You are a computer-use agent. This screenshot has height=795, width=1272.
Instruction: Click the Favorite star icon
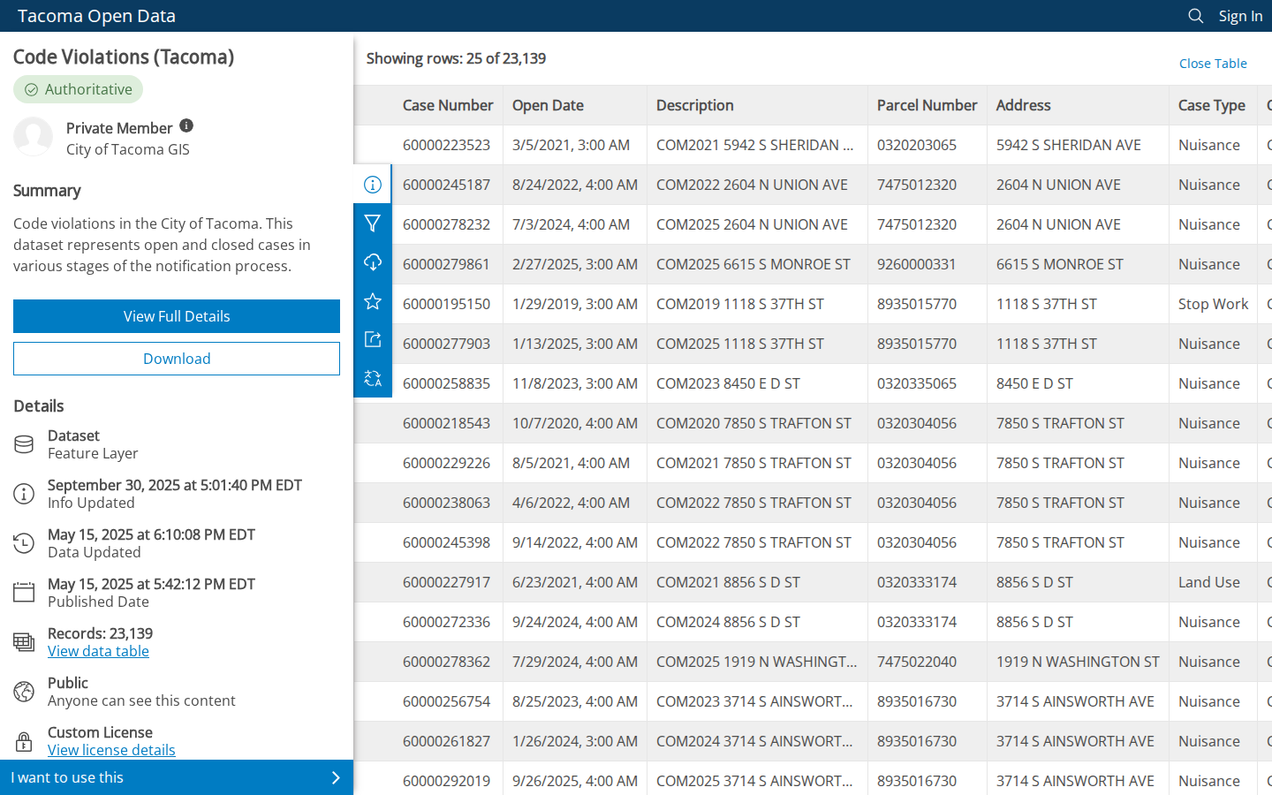click(x=373, y=302)
